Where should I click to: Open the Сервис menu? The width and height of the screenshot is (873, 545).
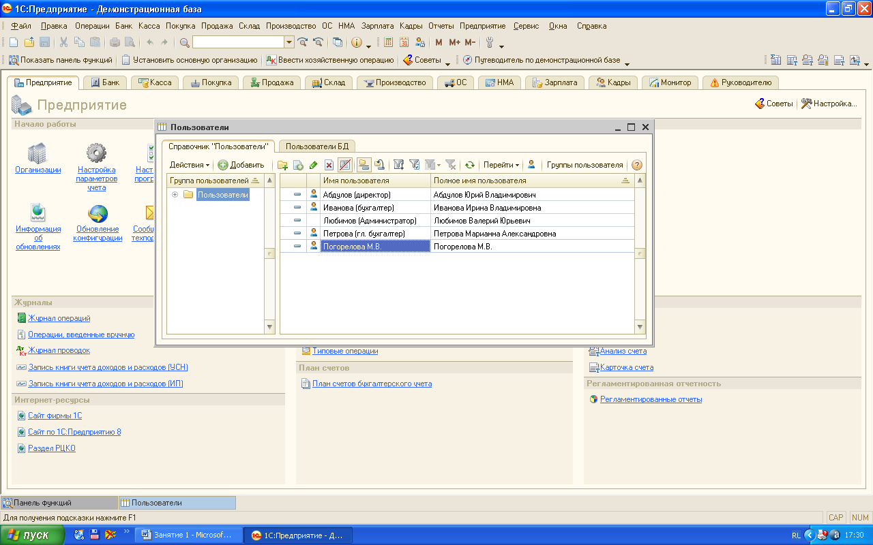coord(526,26)
